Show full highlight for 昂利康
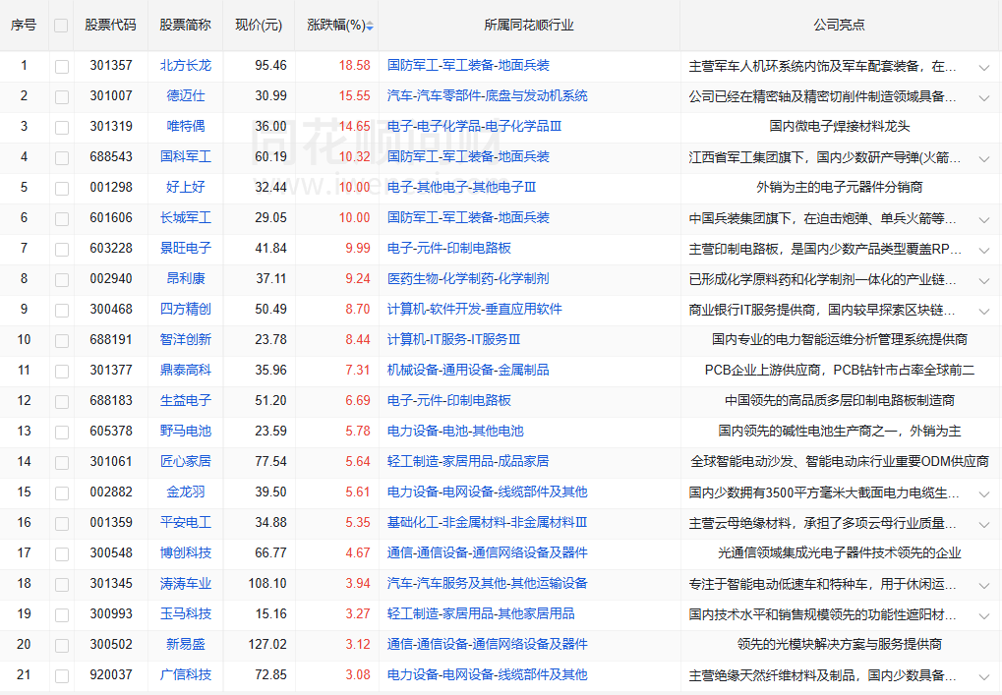The width and height of the screenshot is (1002, 695). pos(984,280)
